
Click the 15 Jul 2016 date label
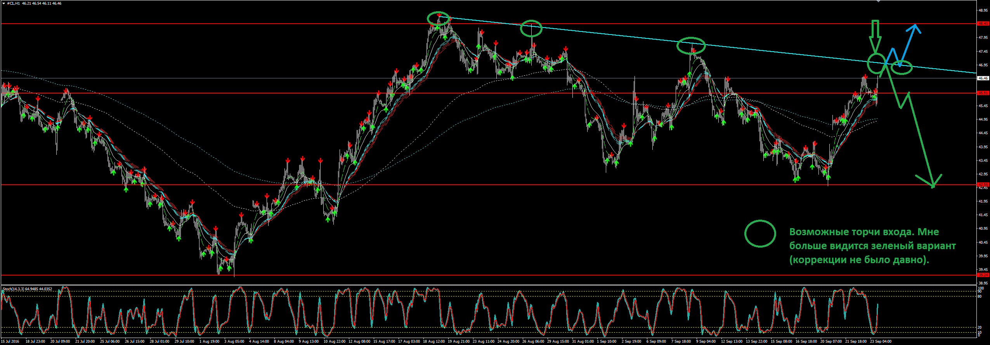coord(10,342)
